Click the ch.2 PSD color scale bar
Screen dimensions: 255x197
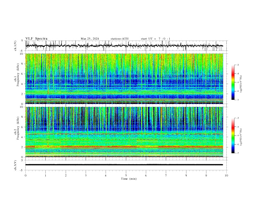click(233, 136)
